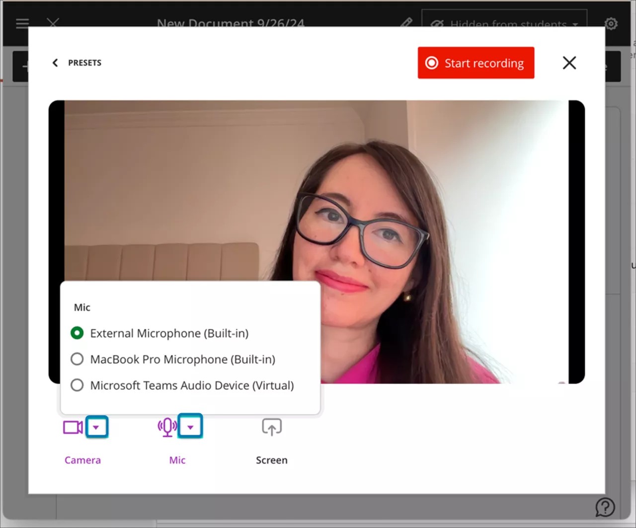
Task: Click the New Document 9/26/24 title
Action: click(x=231, y=23)
